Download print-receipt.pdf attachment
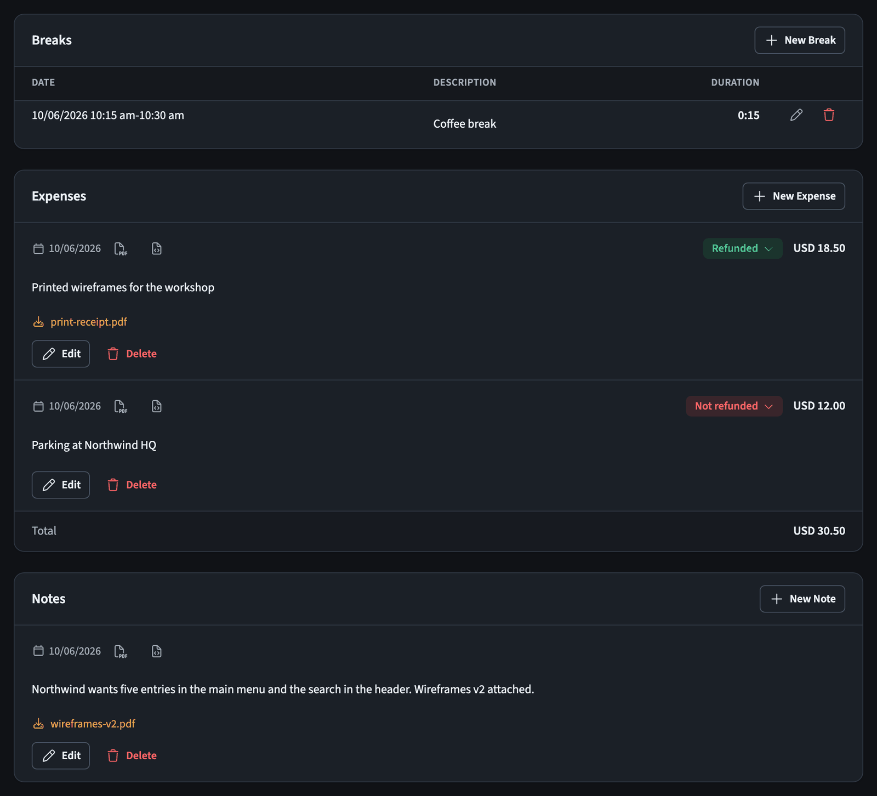Viewport: 877px width, 796px height. tap(89, 322)
